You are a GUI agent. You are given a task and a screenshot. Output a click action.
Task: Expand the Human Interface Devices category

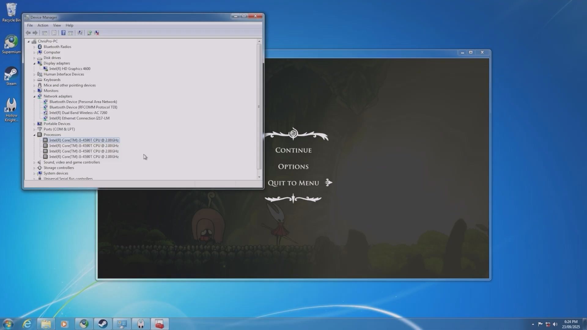click(x=34, y=75)
